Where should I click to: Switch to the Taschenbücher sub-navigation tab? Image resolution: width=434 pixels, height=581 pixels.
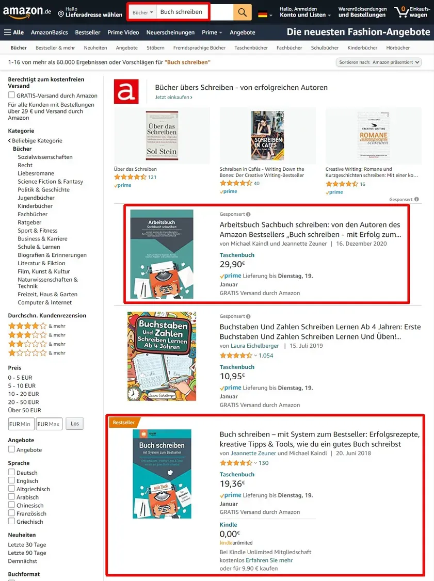coord(251,48)
